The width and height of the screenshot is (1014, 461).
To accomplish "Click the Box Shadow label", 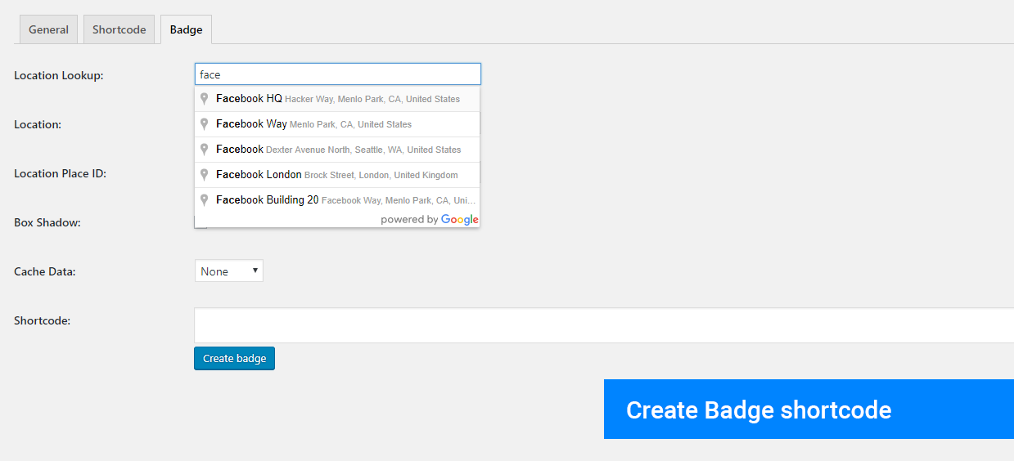I will 47,222.
